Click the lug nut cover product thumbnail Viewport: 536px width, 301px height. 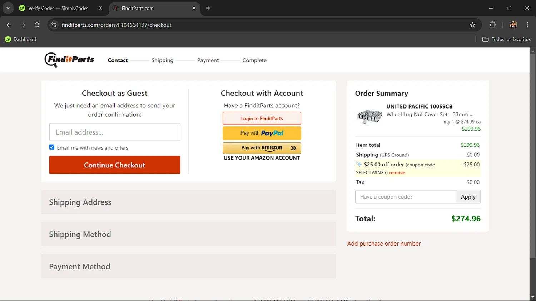[x=369, y=117]
